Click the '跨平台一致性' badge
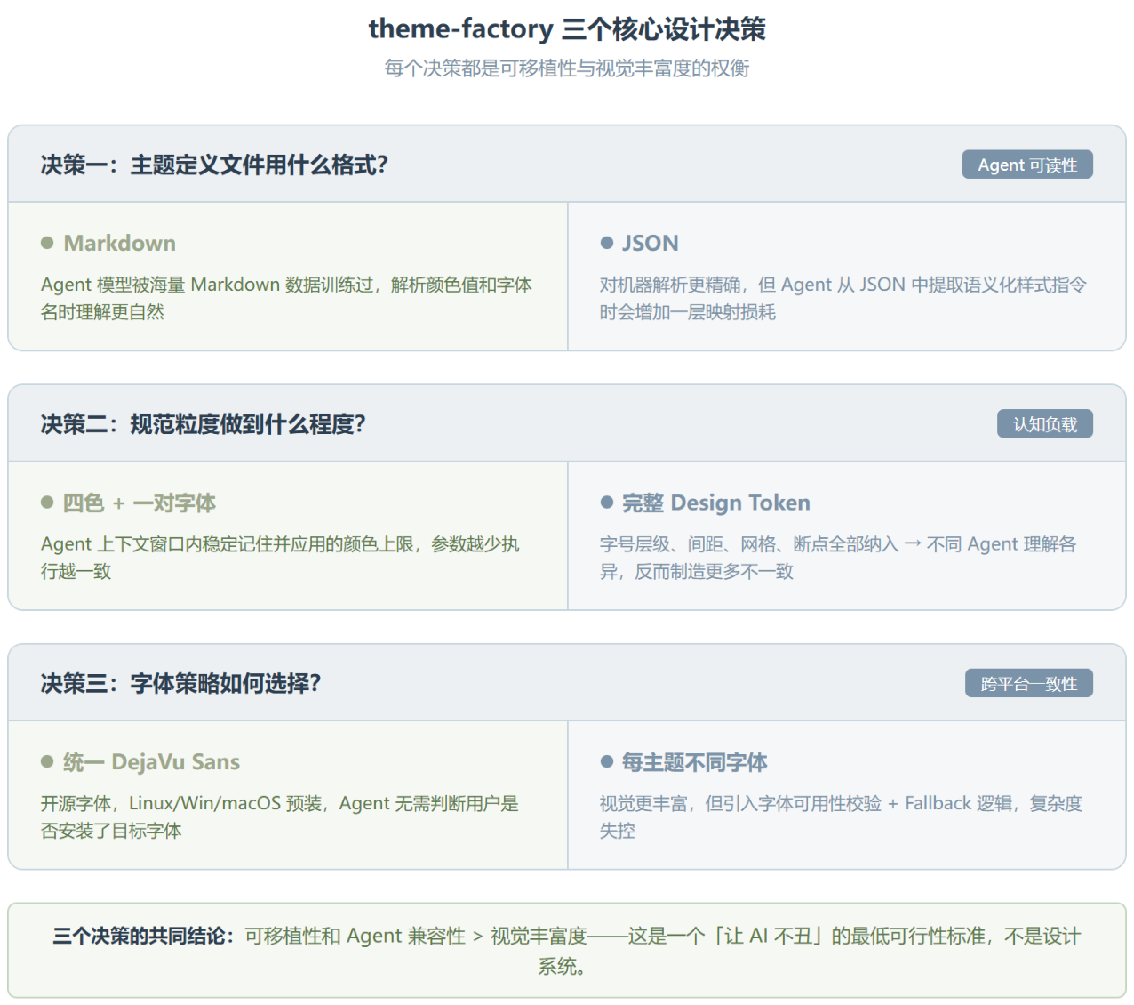This screenshot has width=1134, height=1005. [1029, 684]
